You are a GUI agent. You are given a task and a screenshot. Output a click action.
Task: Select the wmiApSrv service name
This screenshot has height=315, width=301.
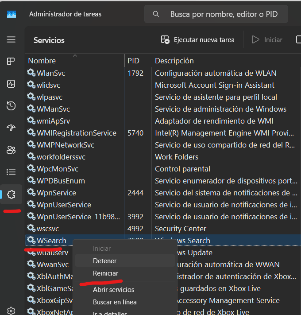[53, 121]
